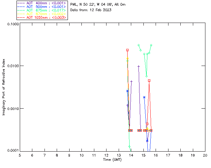This screenshot has height=168, width=211.
Task: Click the 0.0010 y-axis tick label
Action: point(13,109)
